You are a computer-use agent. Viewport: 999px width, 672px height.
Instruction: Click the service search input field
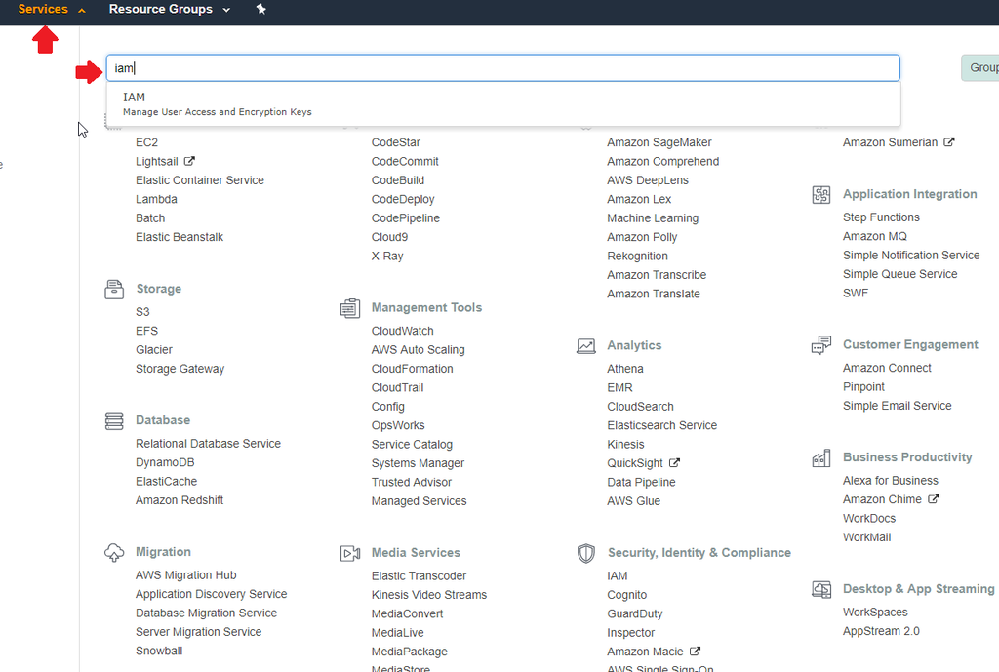click(x=503, y=68)
